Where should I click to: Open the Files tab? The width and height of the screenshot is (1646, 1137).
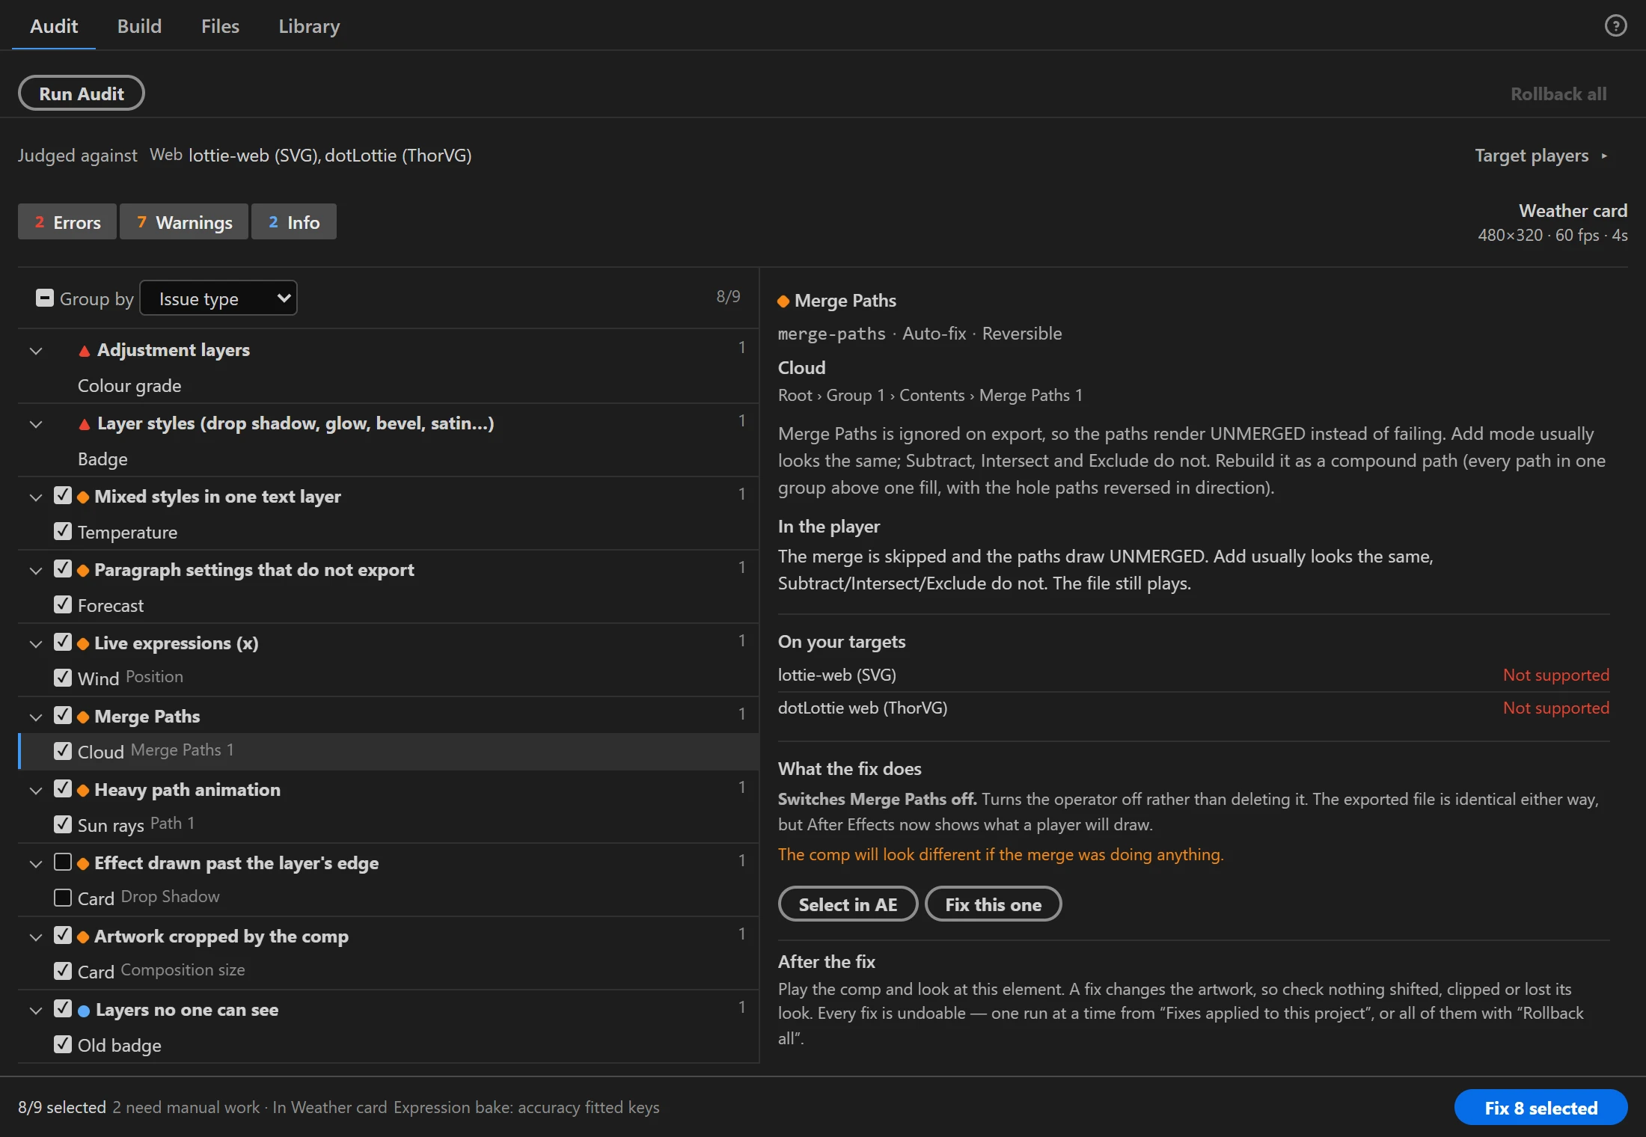pyautogui.click(x=220, y=26)
